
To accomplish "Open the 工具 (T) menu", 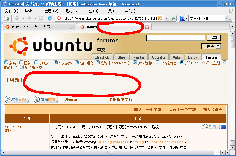I will (112, 11).
